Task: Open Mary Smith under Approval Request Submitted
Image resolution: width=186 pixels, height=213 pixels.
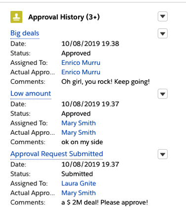Action: point(79,193)
